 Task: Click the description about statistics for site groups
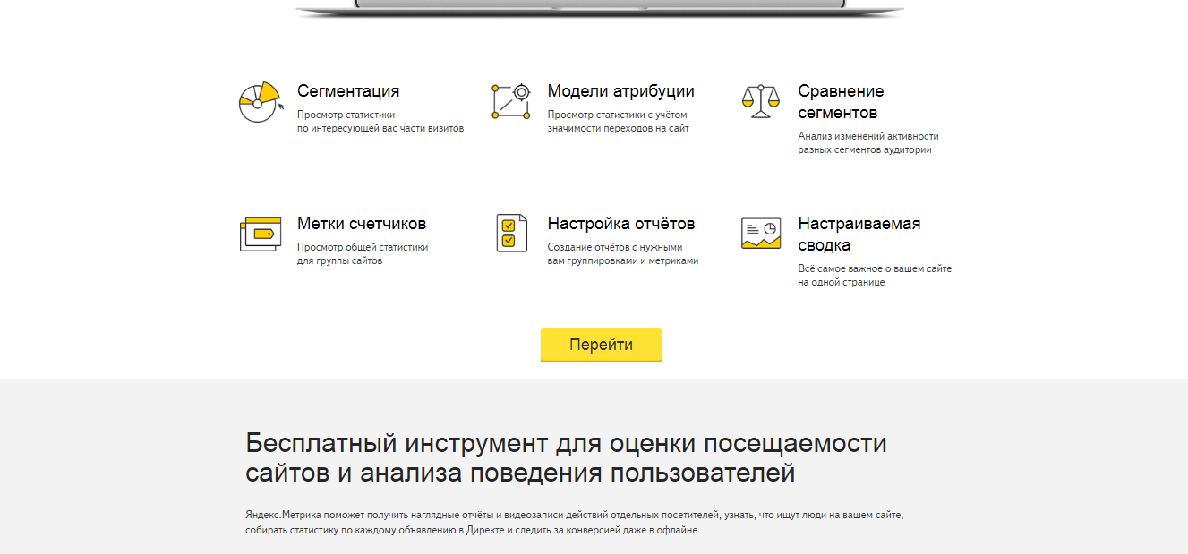coord(362,254)
